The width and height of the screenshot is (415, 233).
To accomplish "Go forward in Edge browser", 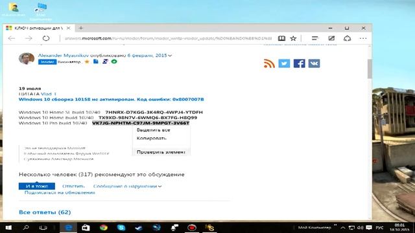I will coord(29,38).
